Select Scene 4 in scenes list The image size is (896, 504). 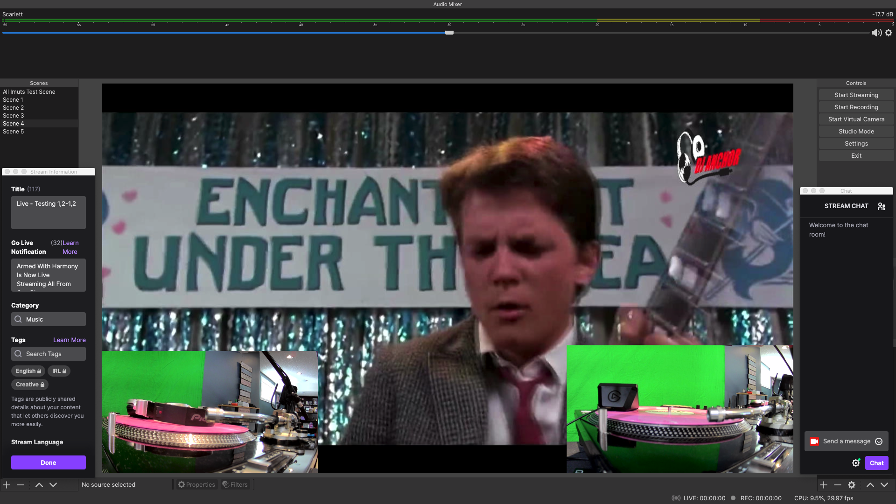39,124
